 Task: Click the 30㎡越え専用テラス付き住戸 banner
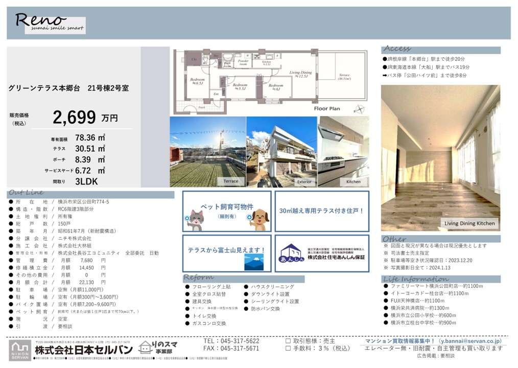[x=321, y=211]
